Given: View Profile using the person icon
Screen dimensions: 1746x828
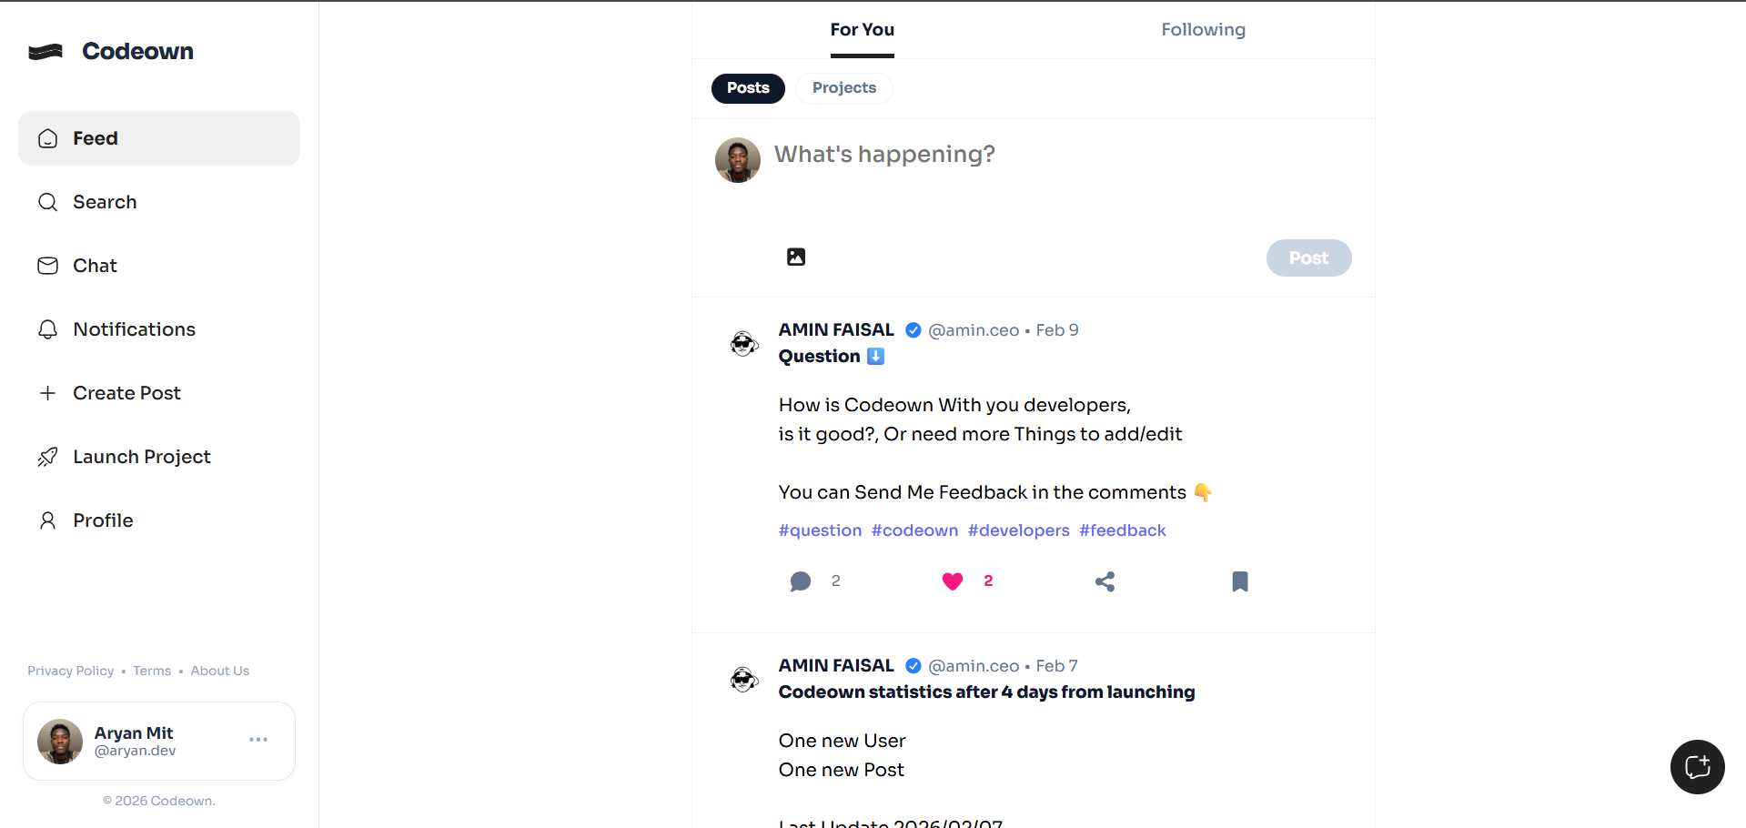Looking at the screenshot, I should pyautogui.click(x=48, y=520).
